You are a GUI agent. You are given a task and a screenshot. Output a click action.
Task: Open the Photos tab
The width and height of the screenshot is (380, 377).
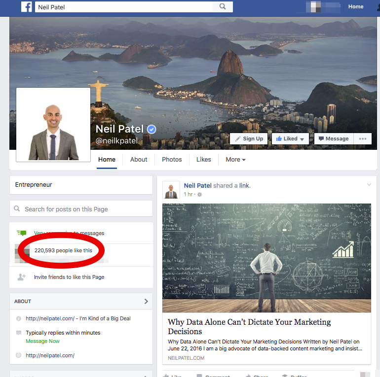tap(172, 160)
